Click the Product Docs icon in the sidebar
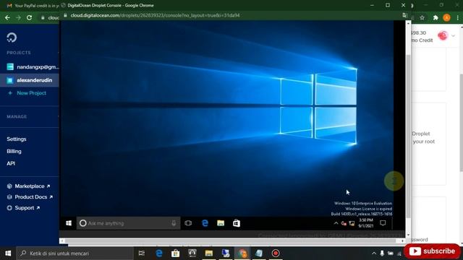The width and height of the screenshot is (463, 260). [9, 197]
